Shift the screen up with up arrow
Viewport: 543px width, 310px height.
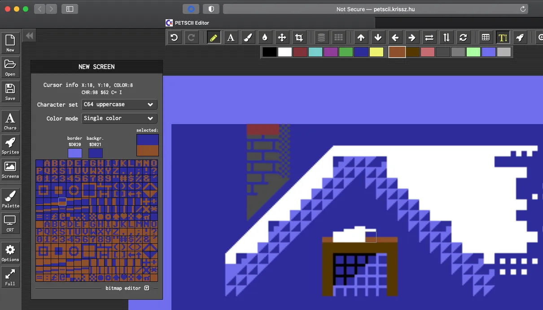pos(361,38)
